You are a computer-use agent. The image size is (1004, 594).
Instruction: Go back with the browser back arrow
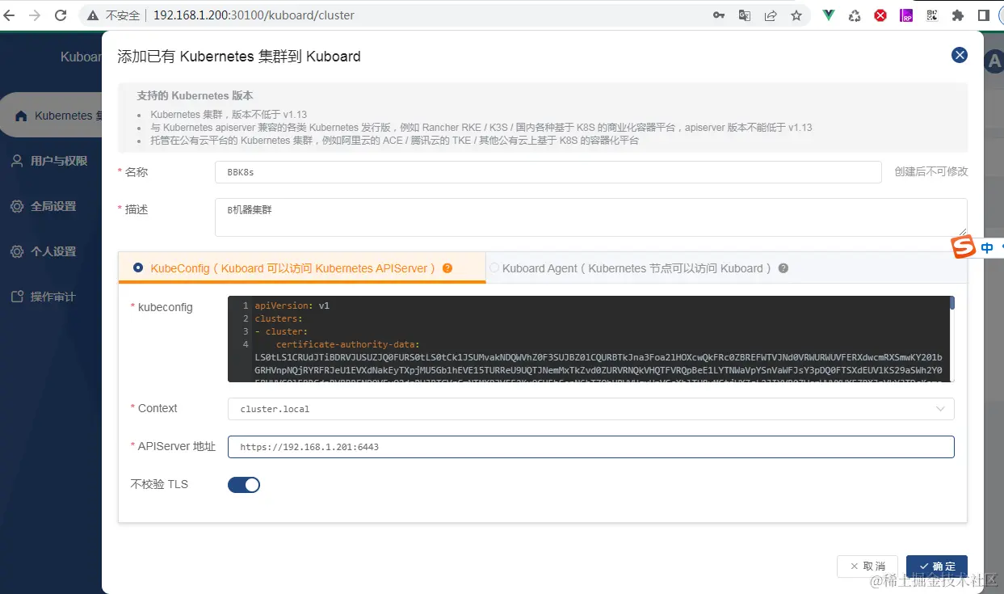click(10, 15)
